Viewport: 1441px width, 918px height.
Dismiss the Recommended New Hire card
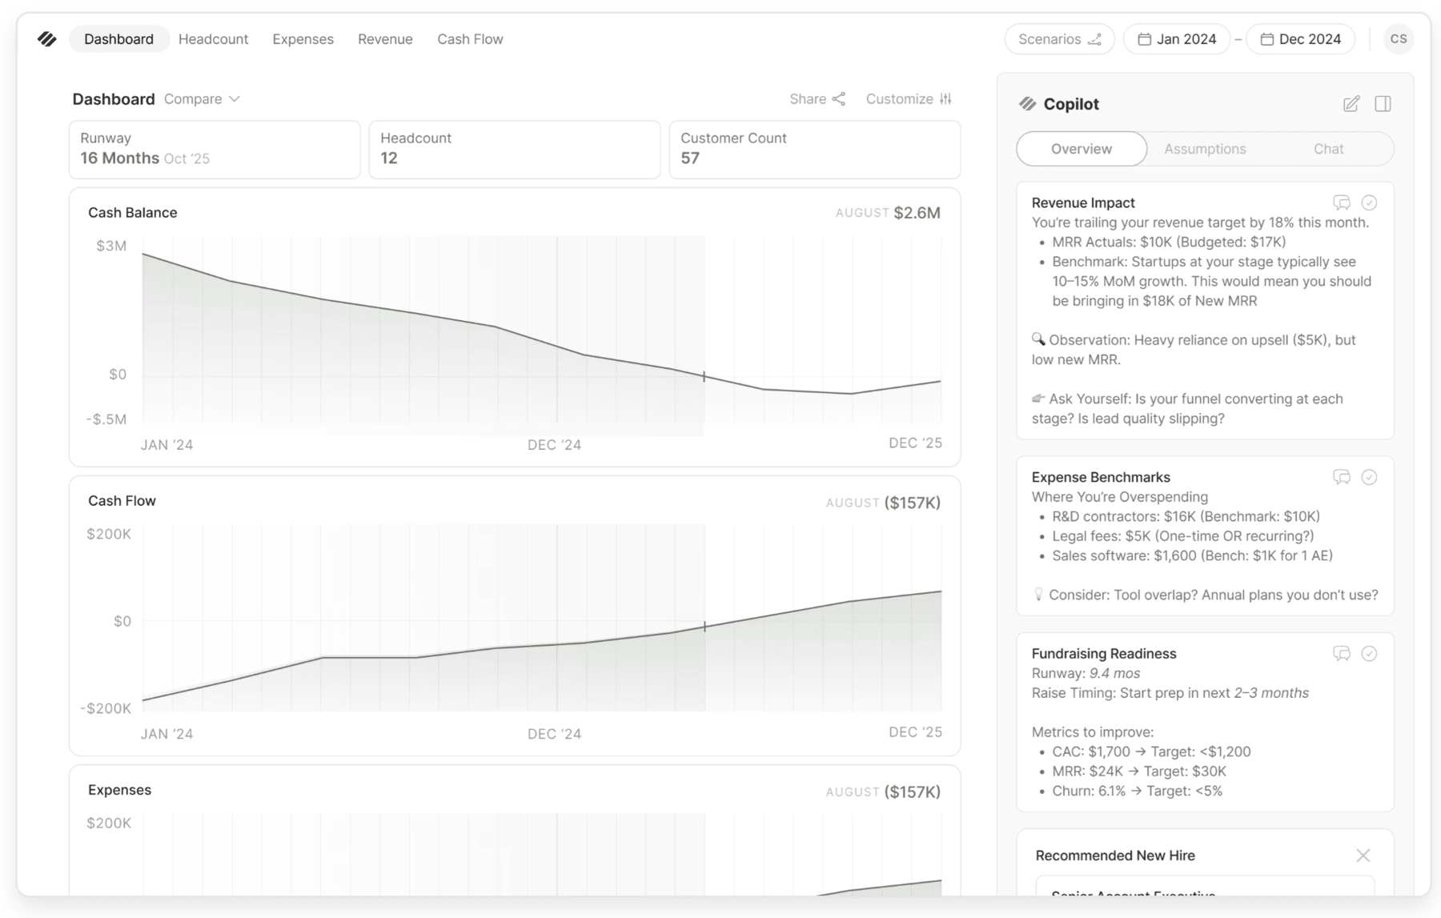[1363, 856]
